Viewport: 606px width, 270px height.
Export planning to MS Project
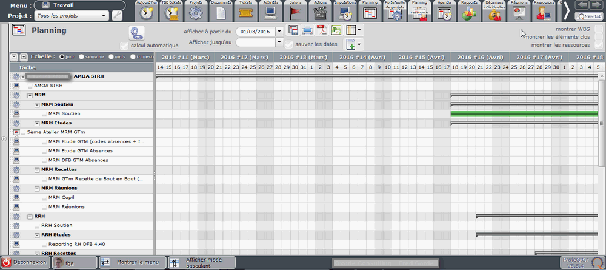pyautogui.click(x=336, y=30)
